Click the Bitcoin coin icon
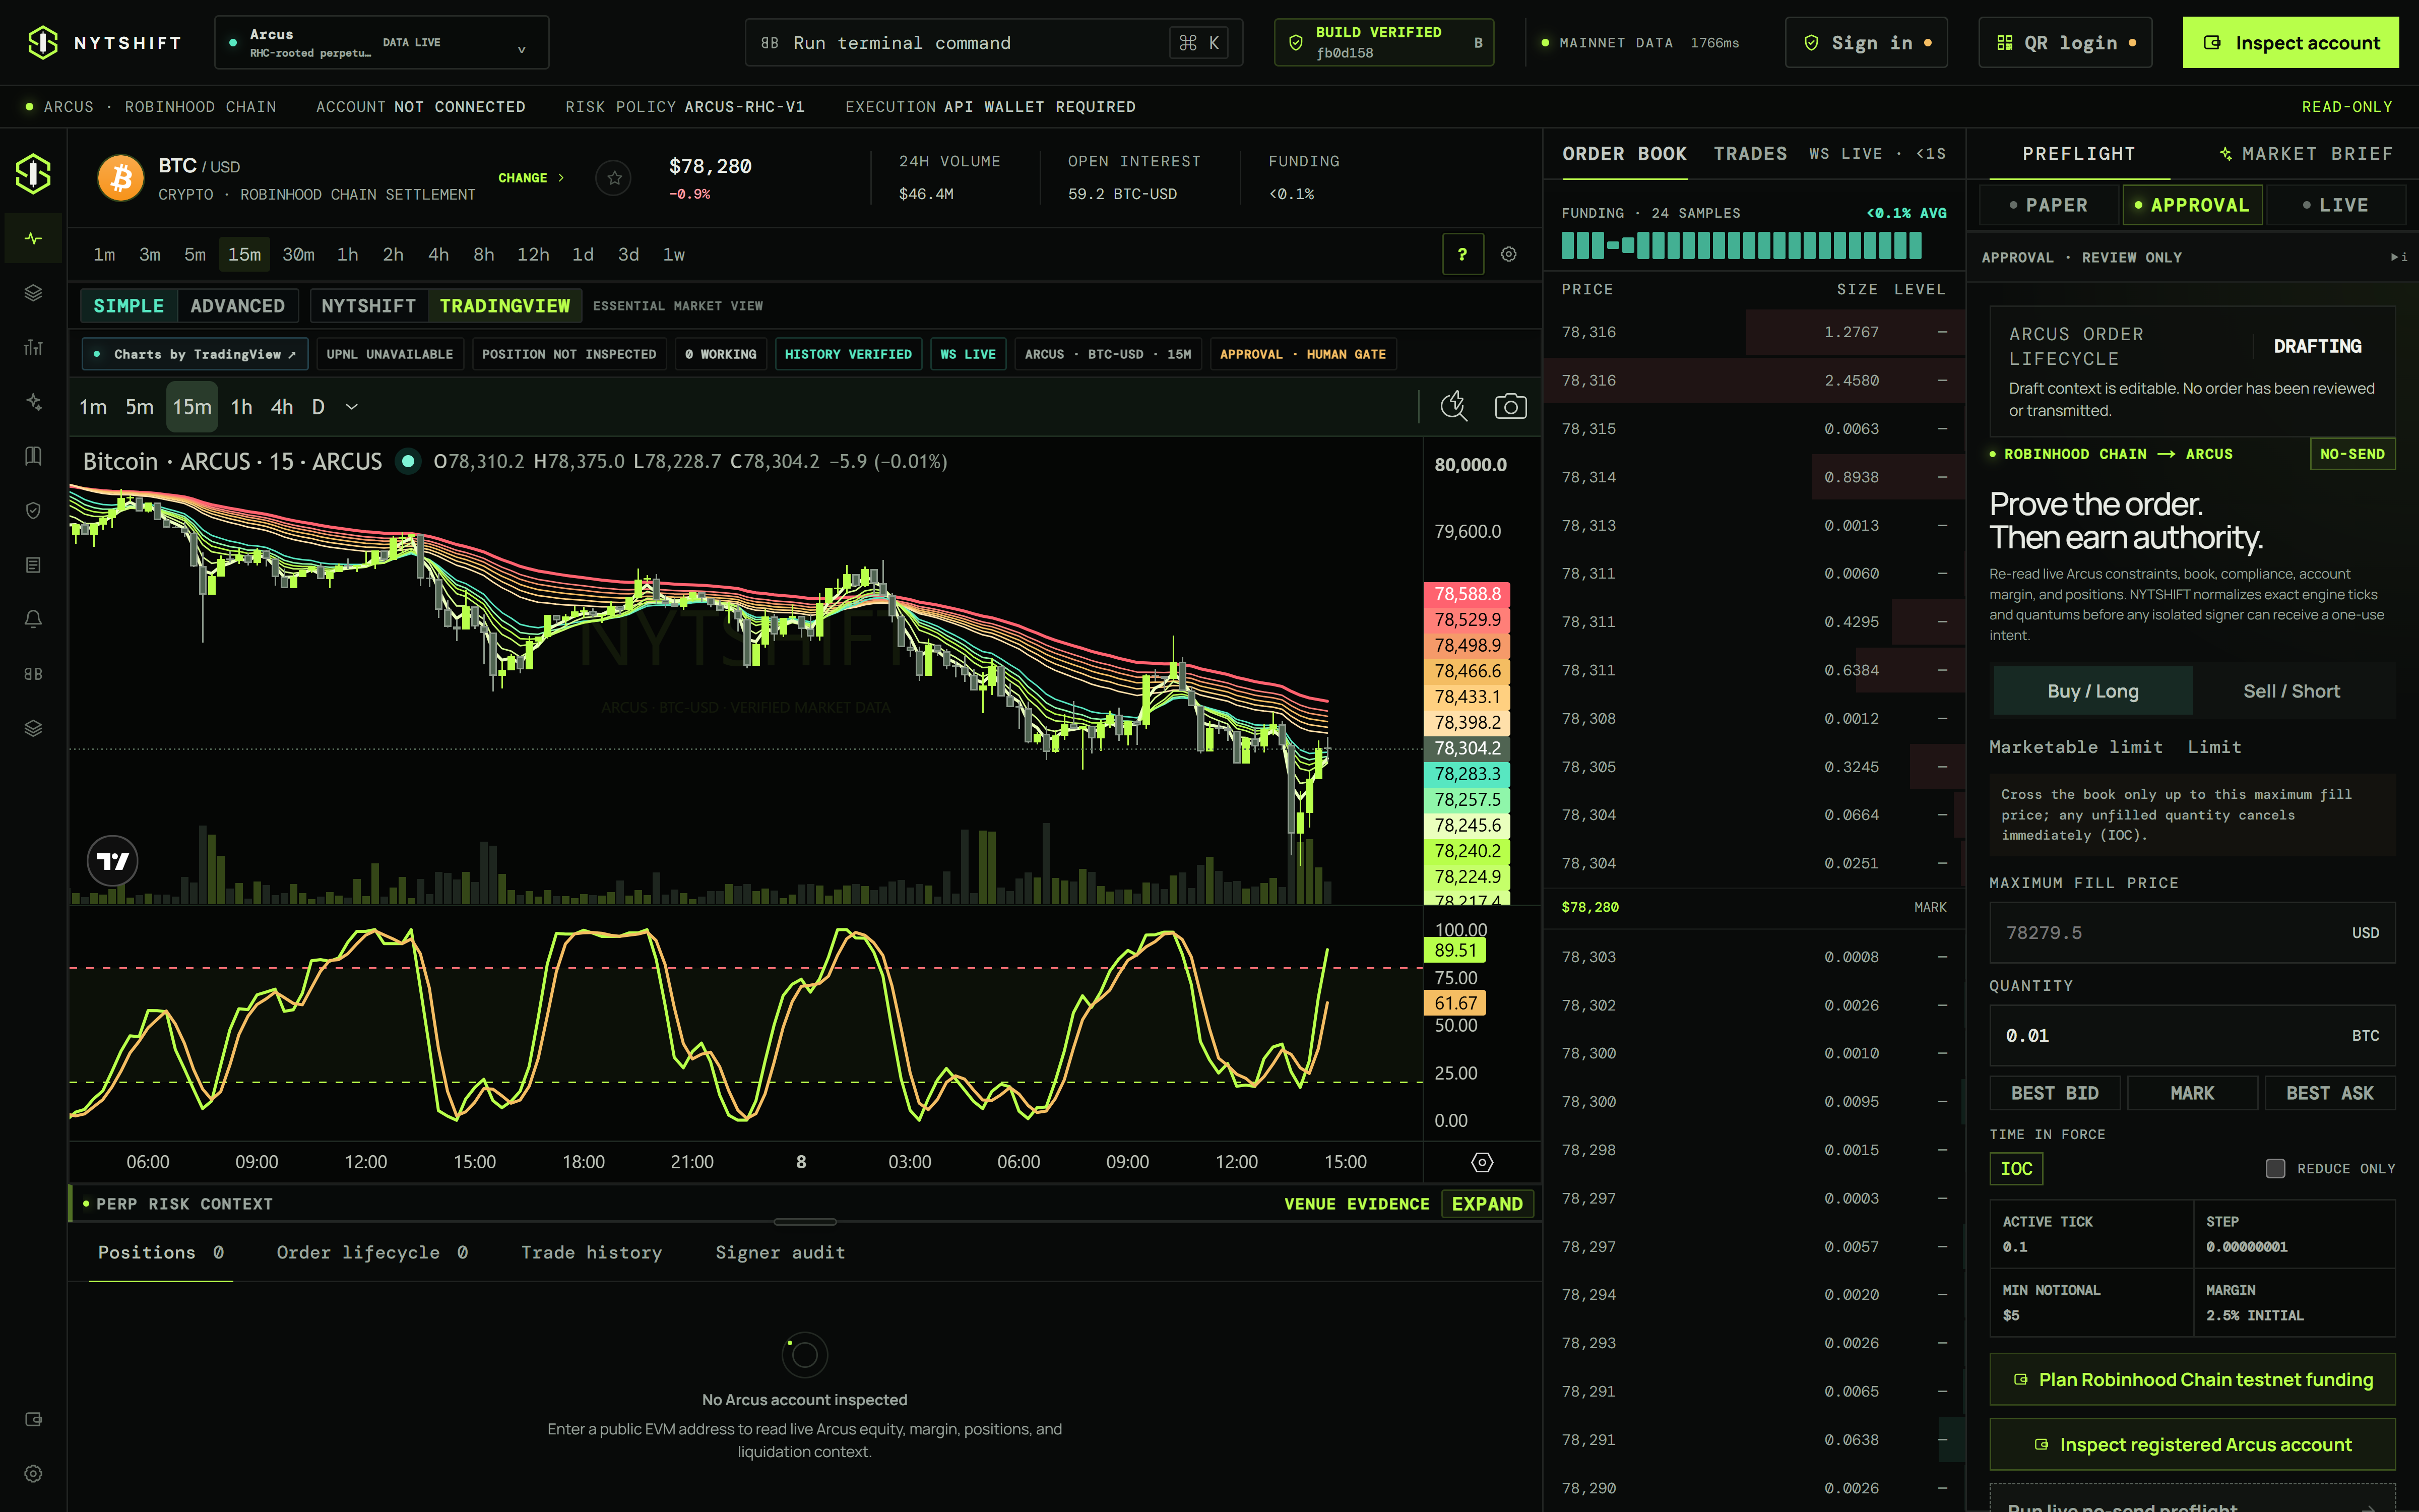Screen dimensions: 2419x1512 [x=121, y=178]
